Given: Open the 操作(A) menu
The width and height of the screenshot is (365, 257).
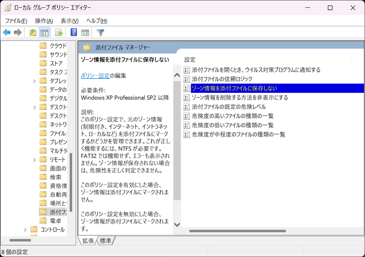Looking at the screenshot, I should [44, 21].
